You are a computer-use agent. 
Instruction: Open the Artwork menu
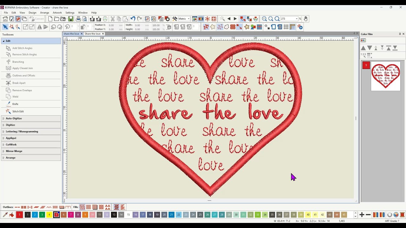coord(57,13)
